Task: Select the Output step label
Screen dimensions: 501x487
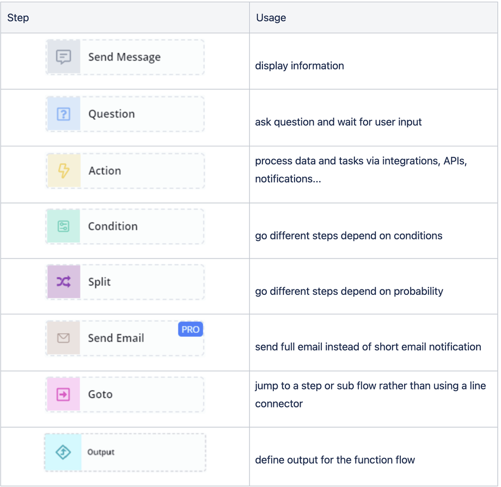Action: (101, 452)
